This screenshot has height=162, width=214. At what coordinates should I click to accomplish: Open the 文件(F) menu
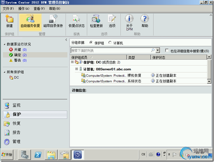click(8, 9)
